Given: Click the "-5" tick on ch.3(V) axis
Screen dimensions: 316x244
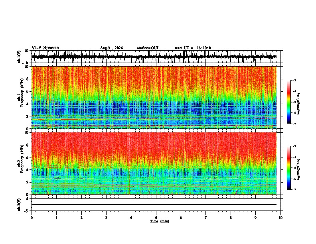Looking at the screenshot, I should coord(27,211).
